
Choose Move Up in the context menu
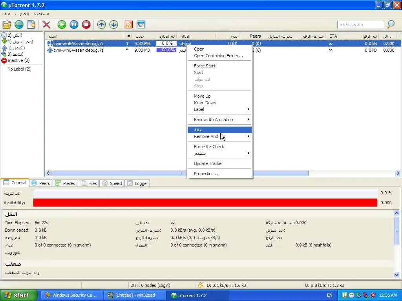(219, 96)
